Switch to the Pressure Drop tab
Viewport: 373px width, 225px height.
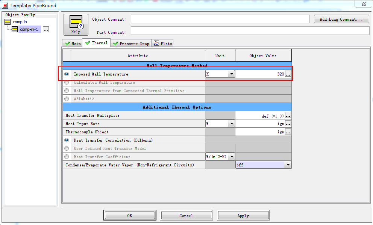point(131,44)
